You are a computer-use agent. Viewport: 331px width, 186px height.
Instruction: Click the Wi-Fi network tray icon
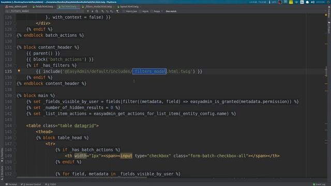(x=296, y=2)
